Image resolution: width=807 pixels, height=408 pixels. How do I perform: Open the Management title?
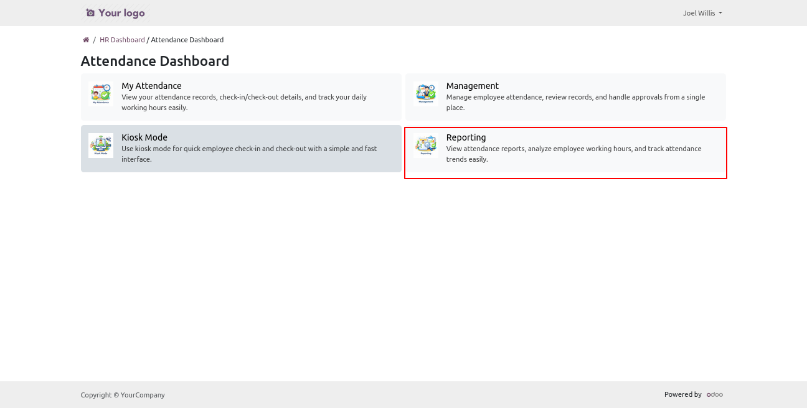[x=472, y=86]
